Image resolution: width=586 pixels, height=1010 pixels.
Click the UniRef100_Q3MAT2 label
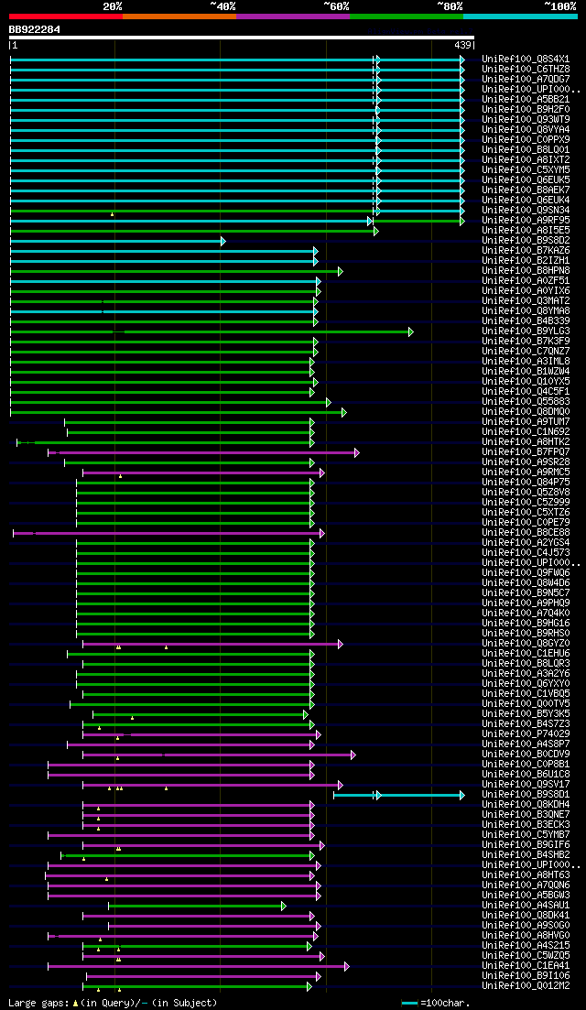pyautogui.click(x=526, y=301)
